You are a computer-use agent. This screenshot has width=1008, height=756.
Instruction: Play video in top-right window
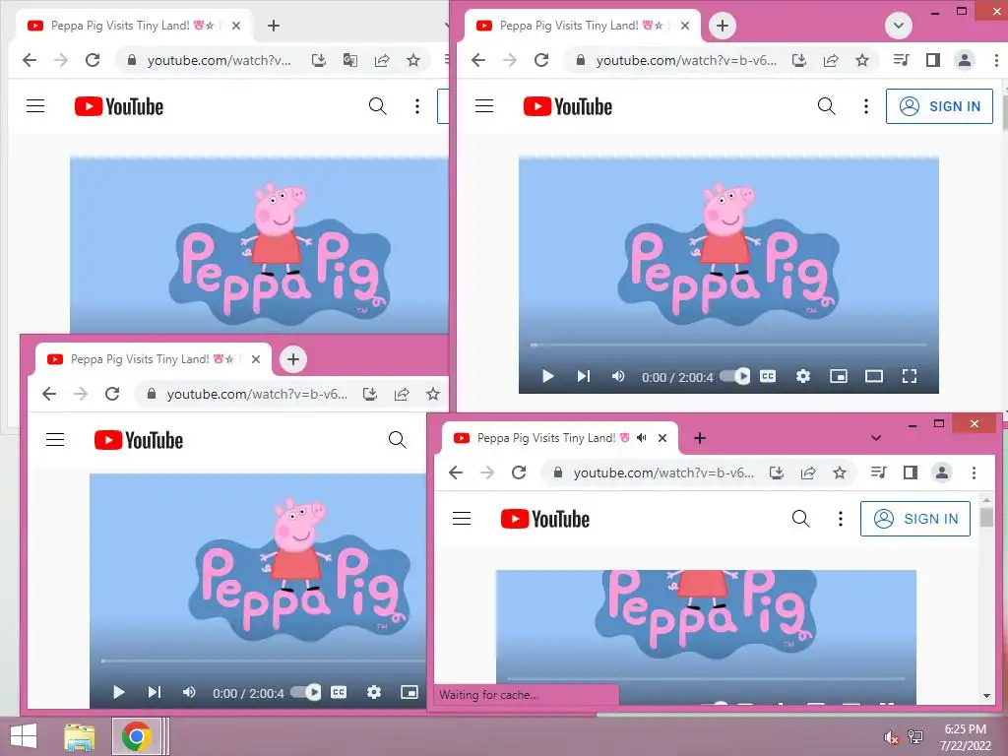coord(547,376)
